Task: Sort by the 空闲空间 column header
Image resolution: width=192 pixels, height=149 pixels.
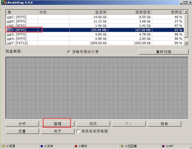Action: (x=130, y=12)
